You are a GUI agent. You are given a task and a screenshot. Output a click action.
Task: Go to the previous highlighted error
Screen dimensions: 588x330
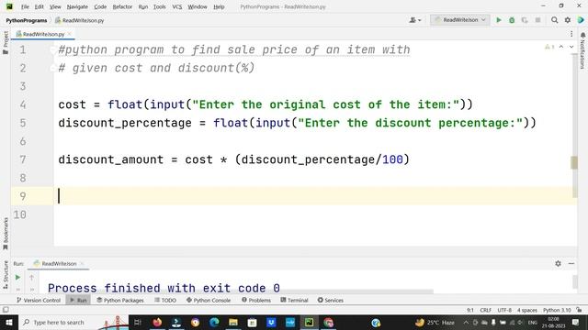point(561,47)
